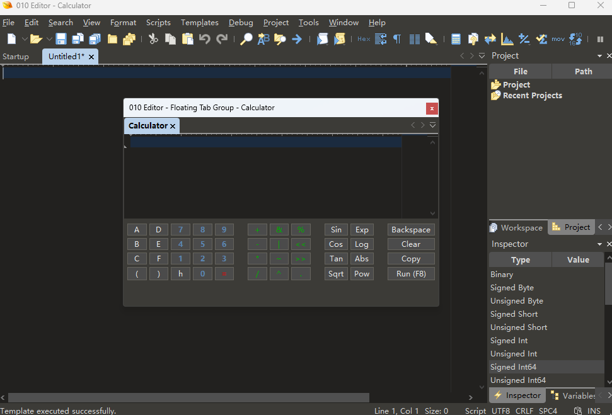Screen dimensions: 612x415
Task: Click the Pow calculator button
Action: click(x=361, y=274)
